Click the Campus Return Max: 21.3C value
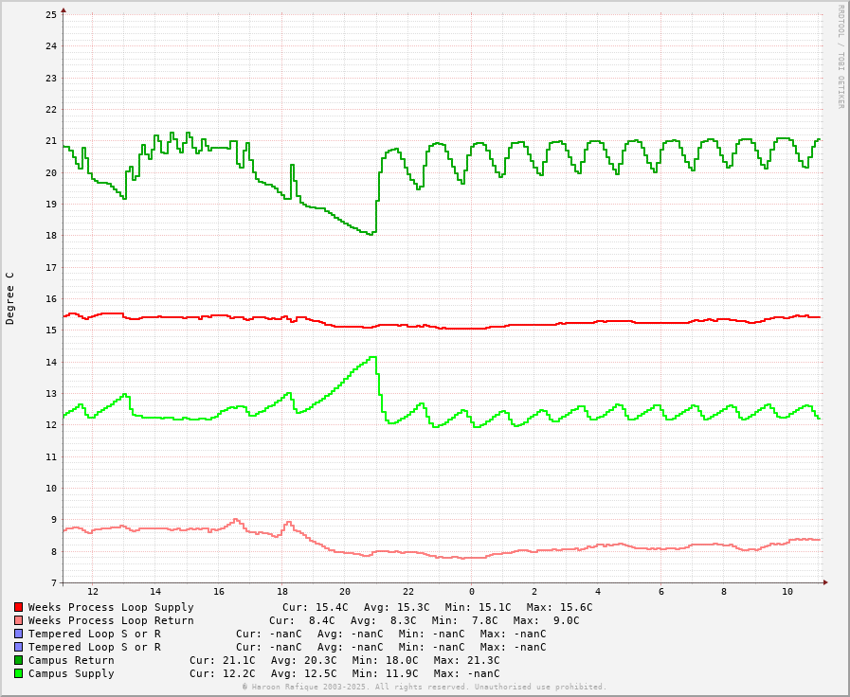 [x=466, y=660]
